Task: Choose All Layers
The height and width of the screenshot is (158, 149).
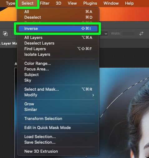Action: pos(58,37)
